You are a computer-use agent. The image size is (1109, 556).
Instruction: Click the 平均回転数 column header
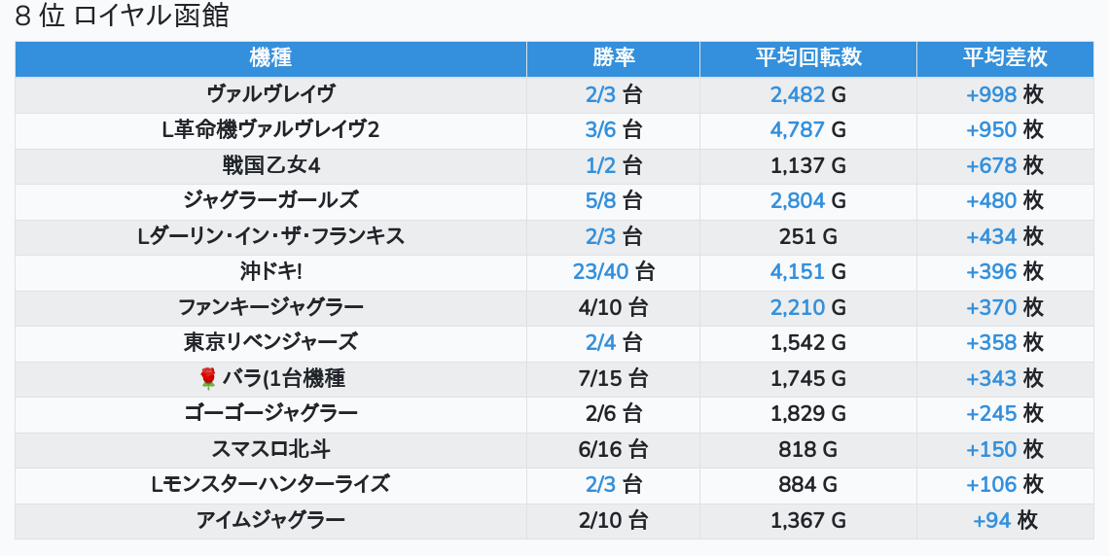[x=807, y=58]
